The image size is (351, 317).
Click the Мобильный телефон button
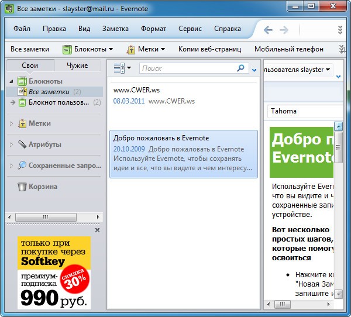click(x=288, y=49)
